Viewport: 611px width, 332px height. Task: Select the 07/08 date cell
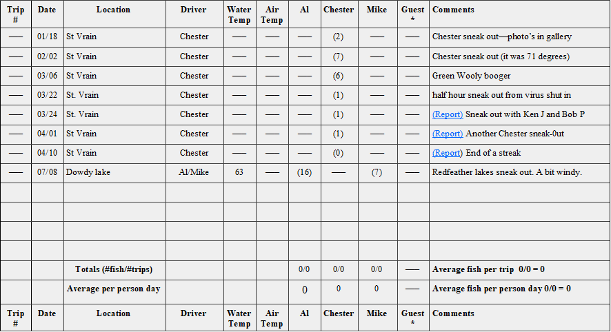47,172
